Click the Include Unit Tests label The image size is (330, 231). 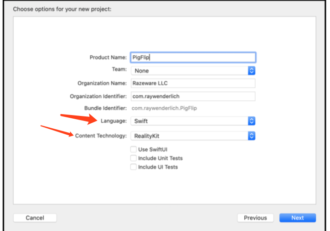160,158
